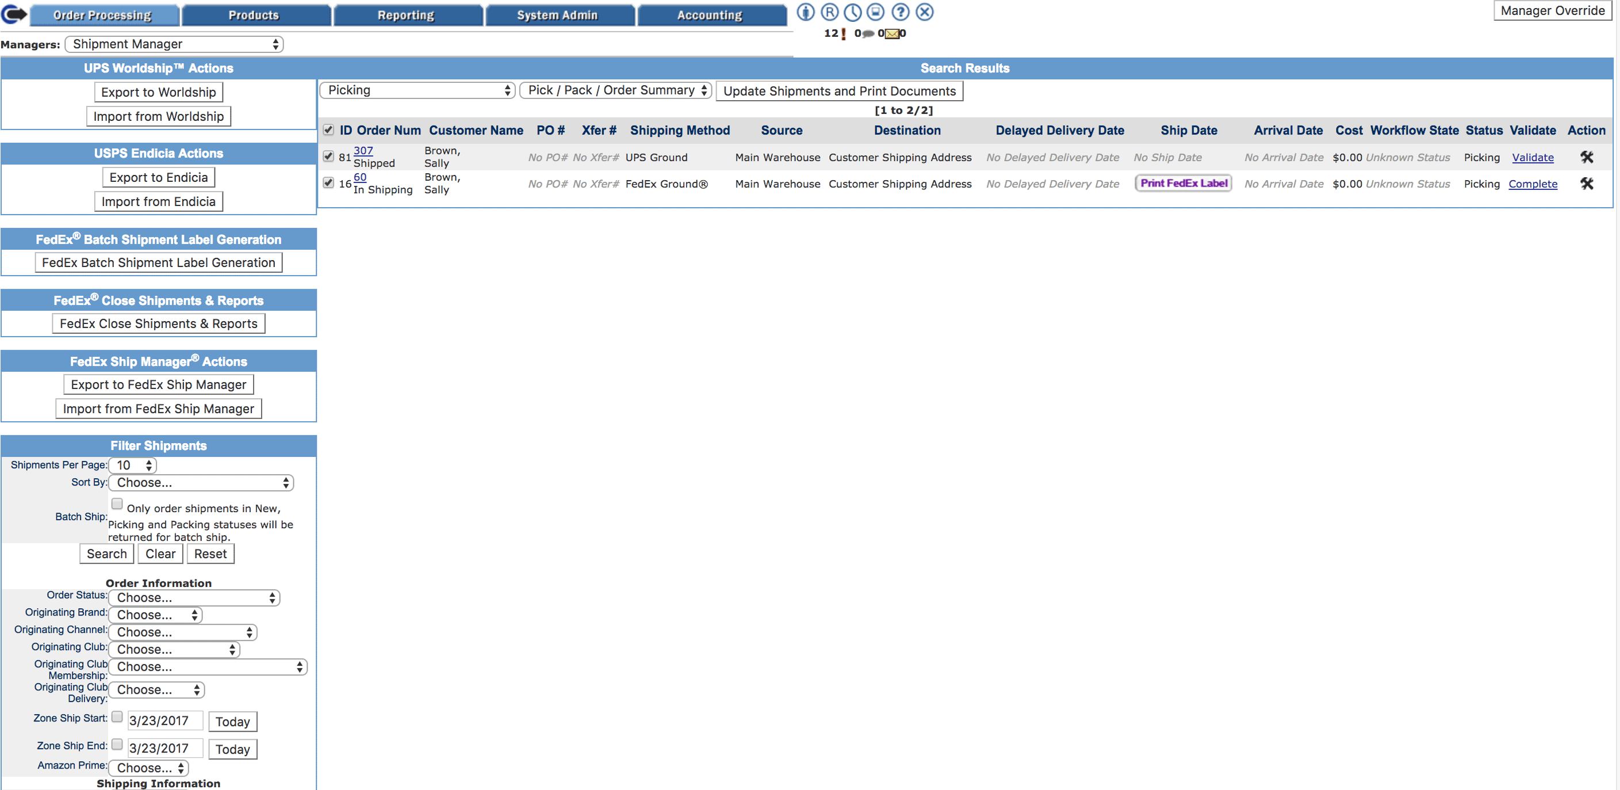Click Complete link for shipment 60

click(1533, 183)
